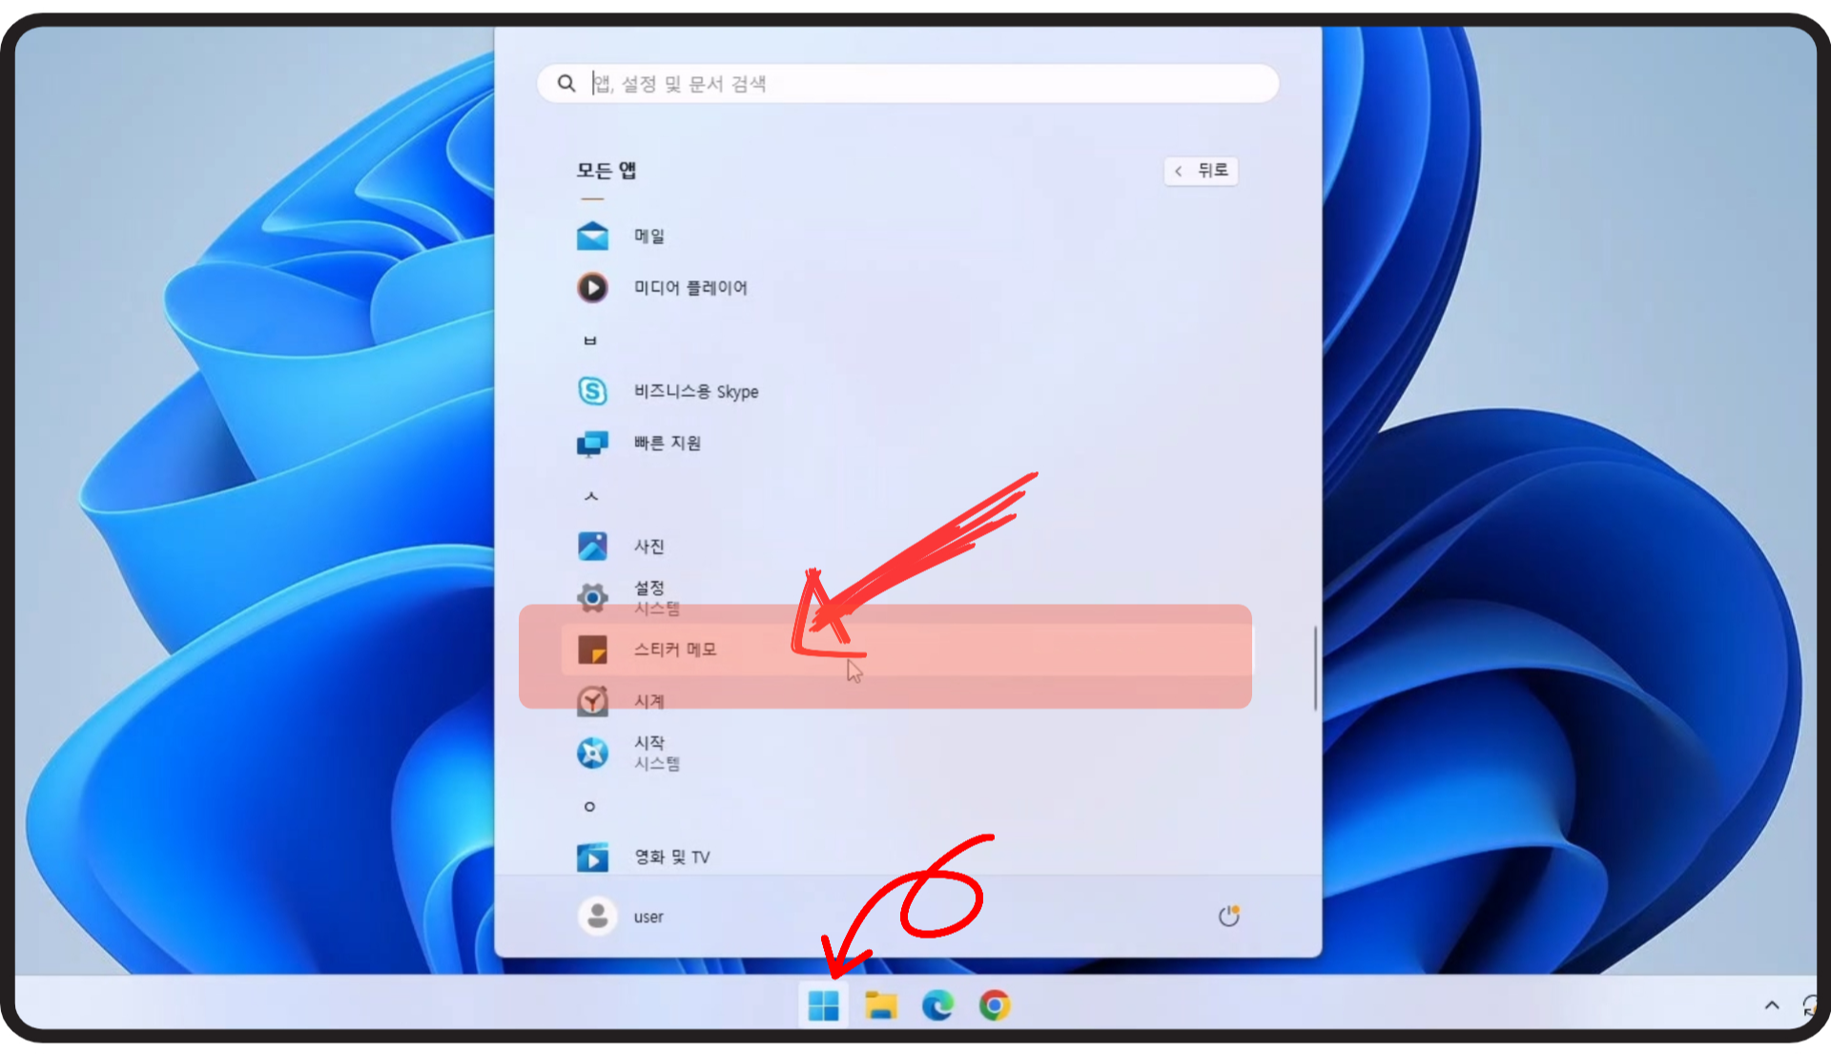
Task: Launch Sticky Notes (스티커 메모) app
Action: pyautogui.click(x=675, y=650)
